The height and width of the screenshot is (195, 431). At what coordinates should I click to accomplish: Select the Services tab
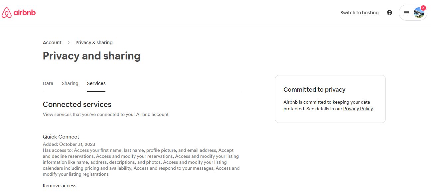coord(96,83)
